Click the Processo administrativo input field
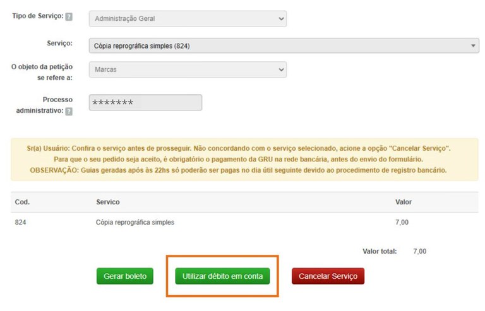Screen dimensions: 485x311 pos(145,103)
